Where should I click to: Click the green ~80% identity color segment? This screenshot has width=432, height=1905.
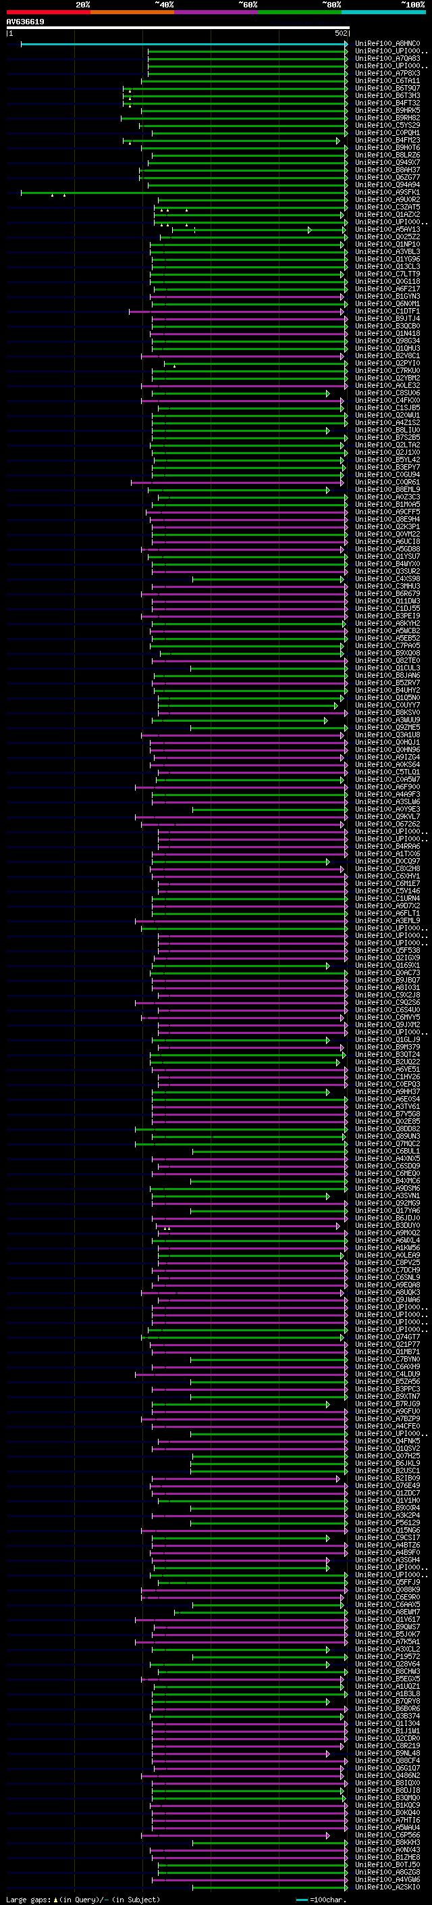pos(300,12)
